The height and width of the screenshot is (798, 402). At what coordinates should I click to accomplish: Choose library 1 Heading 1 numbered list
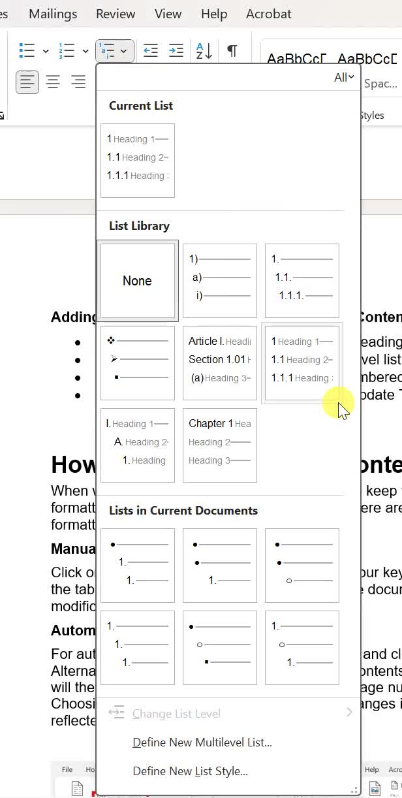(302, 363)
